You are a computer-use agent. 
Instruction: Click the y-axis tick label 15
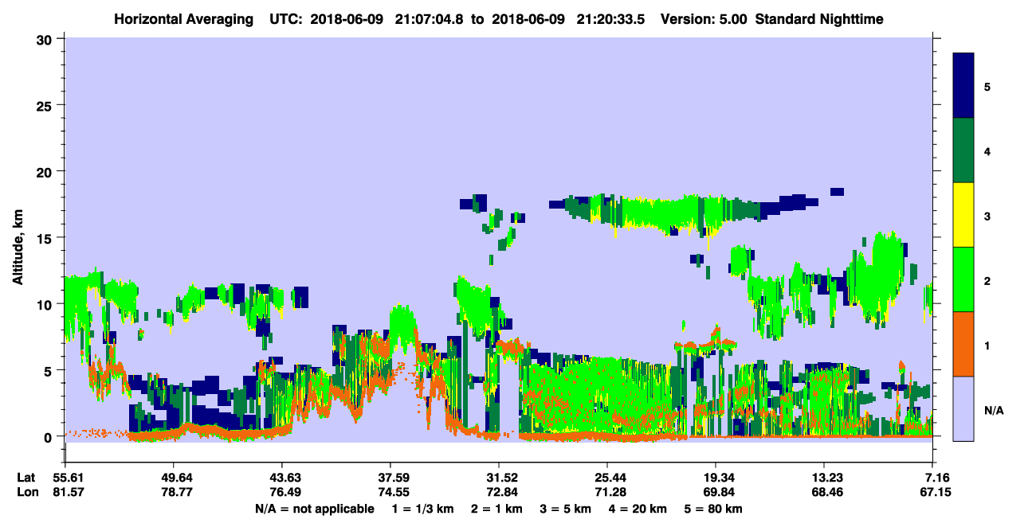(x=46, y=237)
